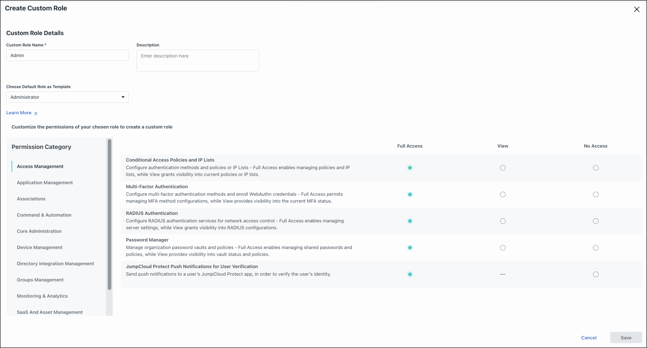Screen dimensions: 647x348
Task: Set Multi-Factor Authentication to View access
Action: (503, 194)
